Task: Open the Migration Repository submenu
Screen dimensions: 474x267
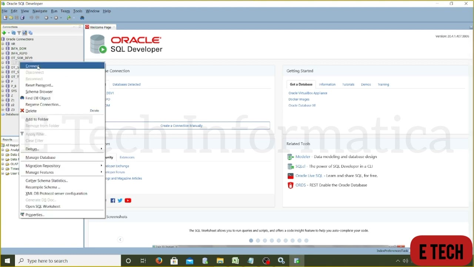Action: point(62,166)
